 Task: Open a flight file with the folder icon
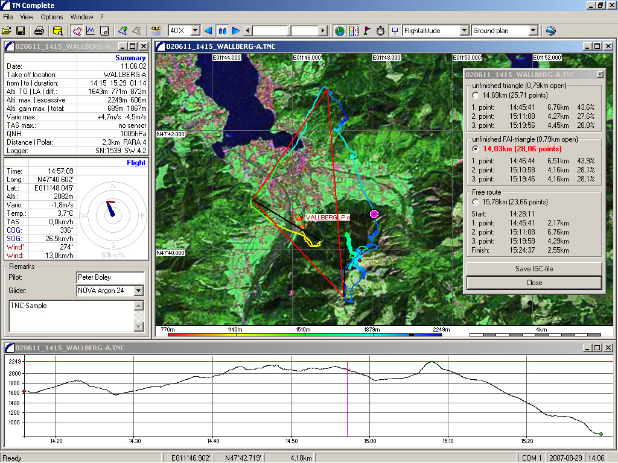tap(7, 31)
